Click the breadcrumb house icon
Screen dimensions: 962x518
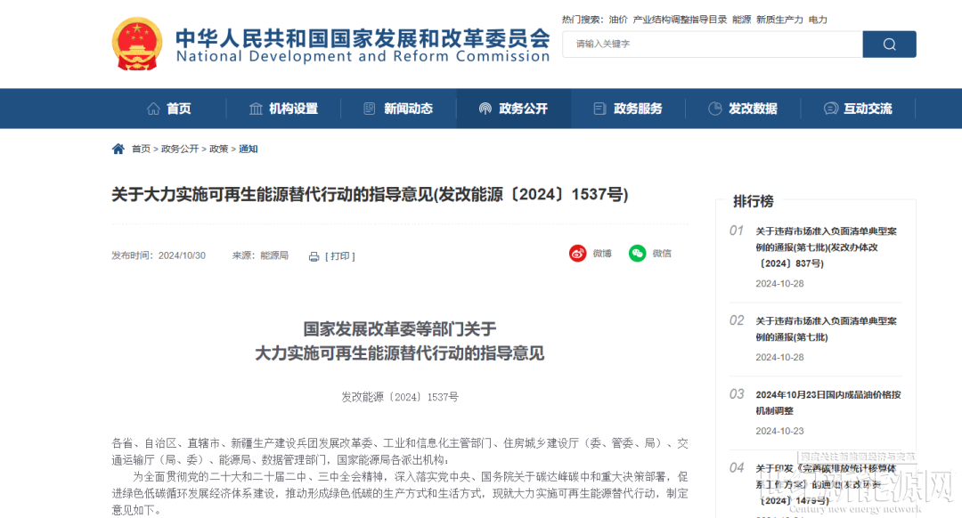118,149
